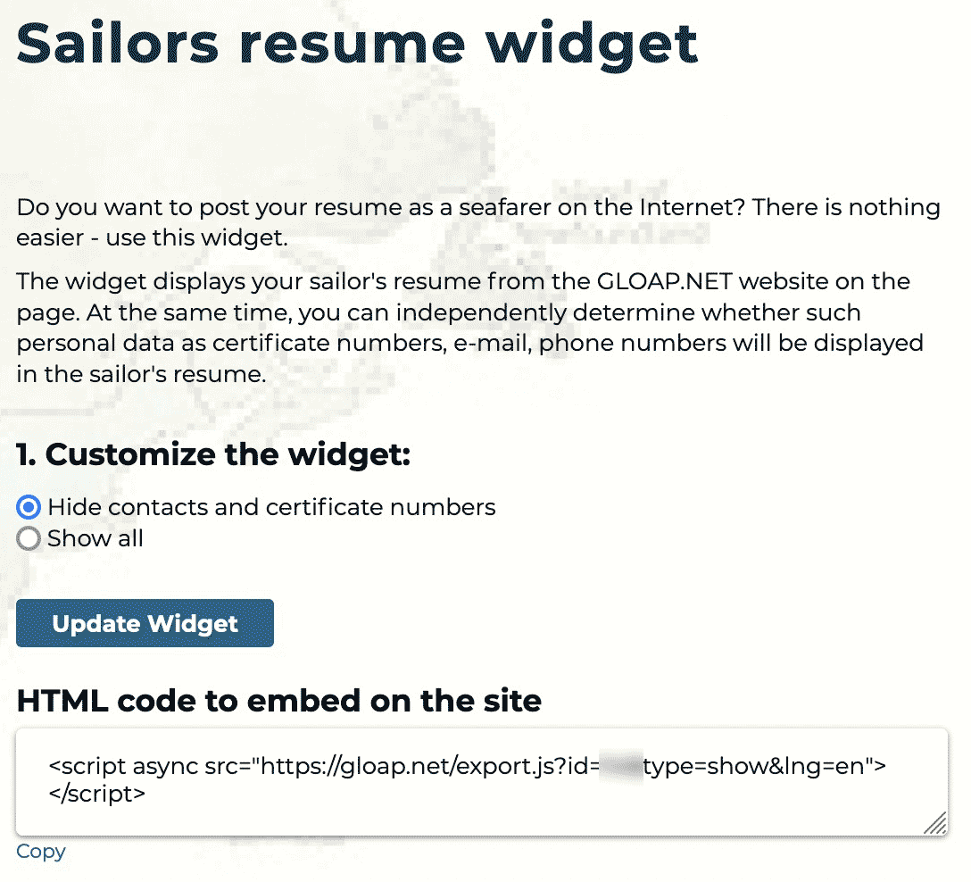Click the word 'e-mail' in the description
This screenshot has width=971, height=882.
(x=493, y=343)
